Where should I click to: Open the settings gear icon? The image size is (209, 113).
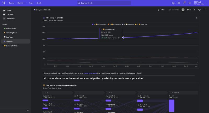coord(189,3)
